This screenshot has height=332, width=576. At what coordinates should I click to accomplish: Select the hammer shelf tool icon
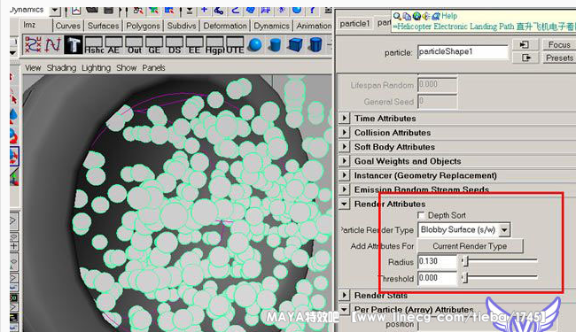(x=73, y=45)
